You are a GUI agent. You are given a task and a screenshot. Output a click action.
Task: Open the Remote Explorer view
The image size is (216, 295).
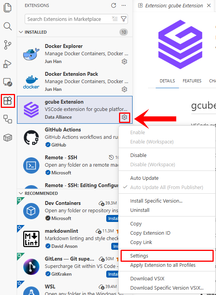[x=8, y=82]
